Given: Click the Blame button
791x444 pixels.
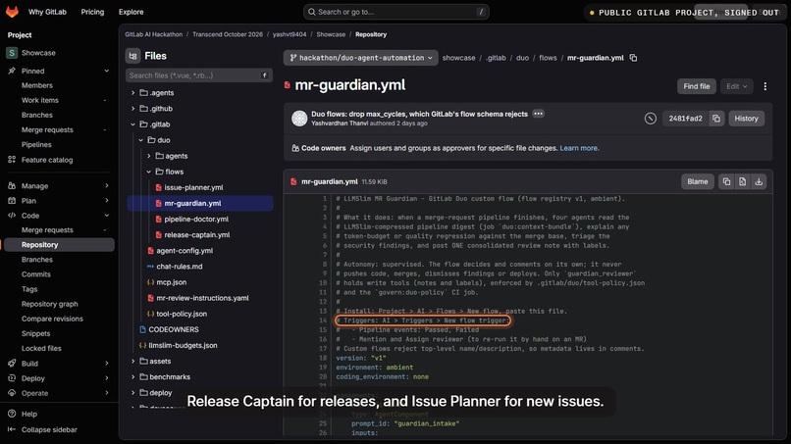Looking at the screenshot, I should (697, 182).
